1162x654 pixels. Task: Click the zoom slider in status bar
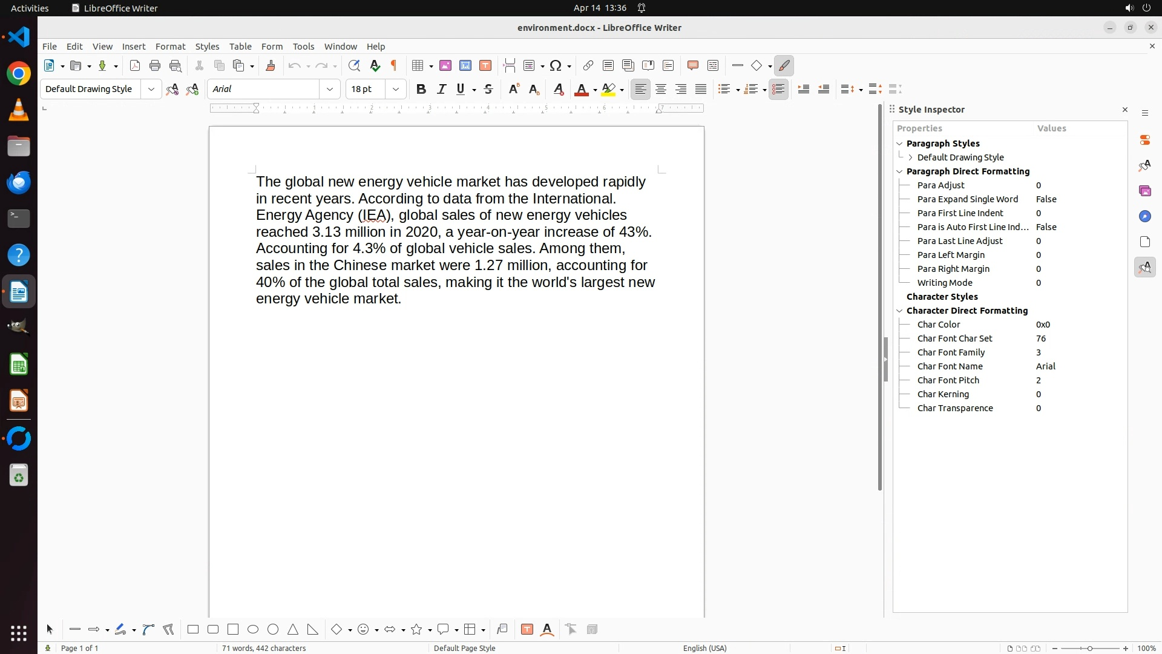pos(1090,648)
